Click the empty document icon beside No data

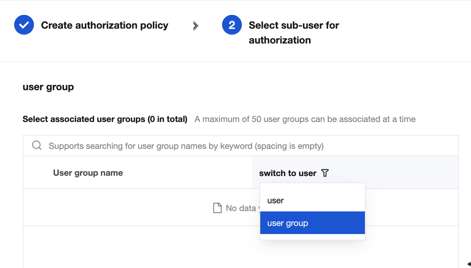tap(217, 208)
